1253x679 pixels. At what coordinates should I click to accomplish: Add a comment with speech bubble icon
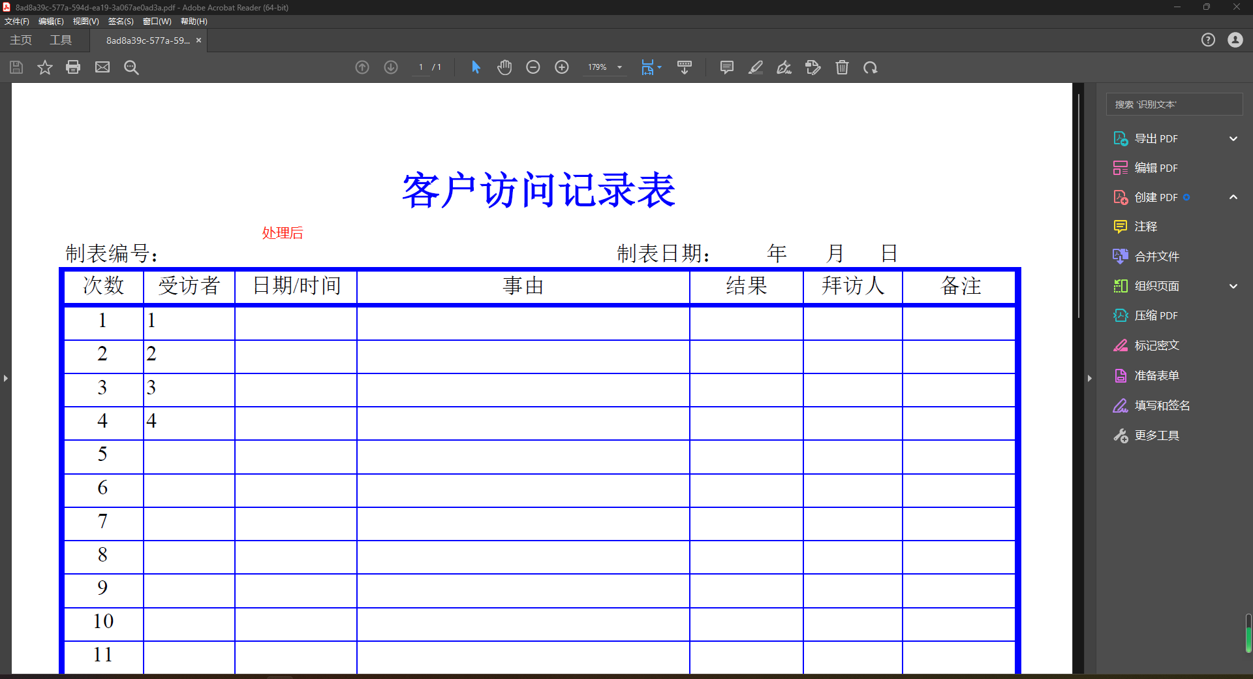[x=726, y=67]
